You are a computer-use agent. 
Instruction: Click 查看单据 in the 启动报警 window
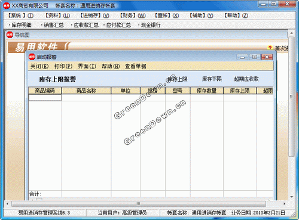(136, 66)
